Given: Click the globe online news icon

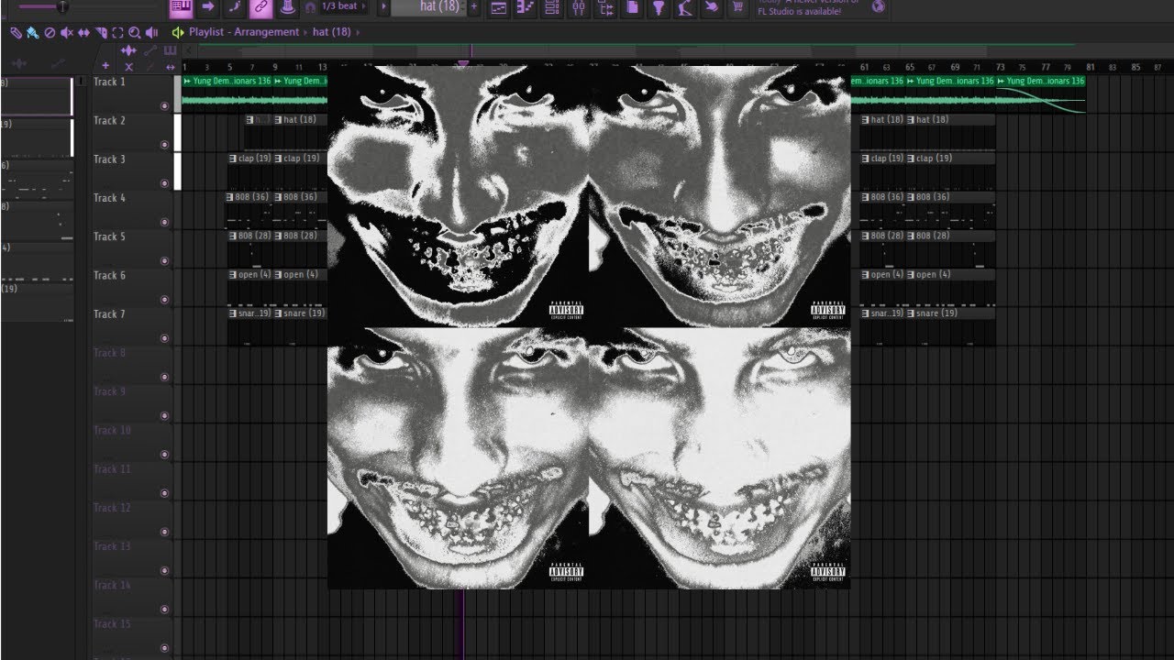Looking at the screenshot, I should point(879,6).
